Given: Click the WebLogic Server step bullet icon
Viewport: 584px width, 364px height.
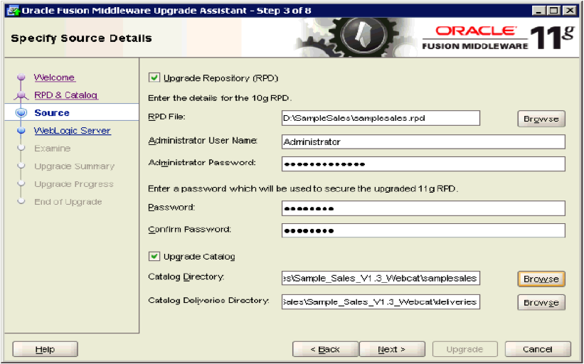Looking at the screenshot, I should point(21,131).
